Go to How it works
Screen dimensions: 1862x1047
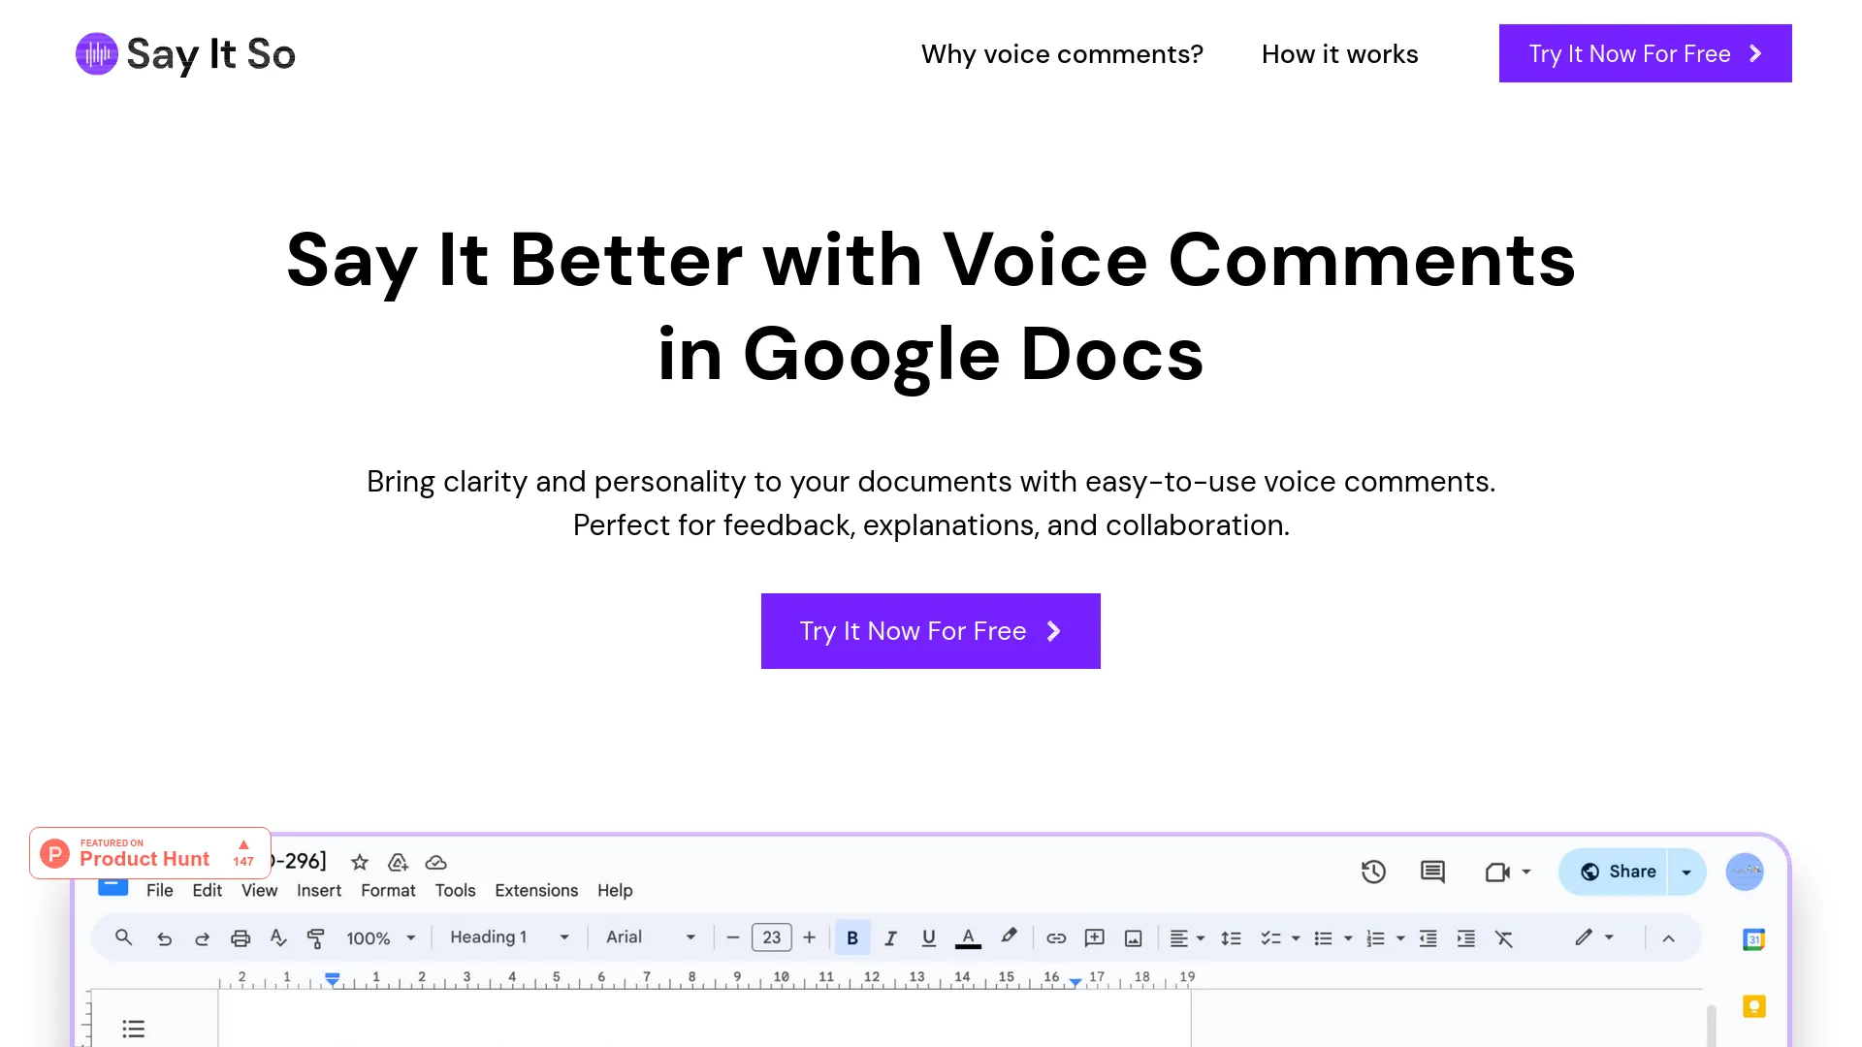pyautogui.click(x=1339, y=54)
